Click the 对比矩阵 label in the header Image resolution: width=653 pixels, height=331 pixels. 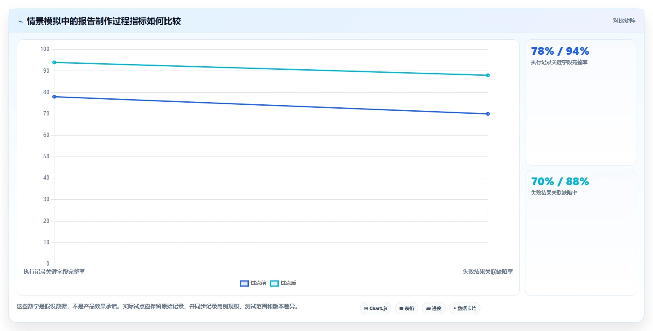tap(624, 21)
